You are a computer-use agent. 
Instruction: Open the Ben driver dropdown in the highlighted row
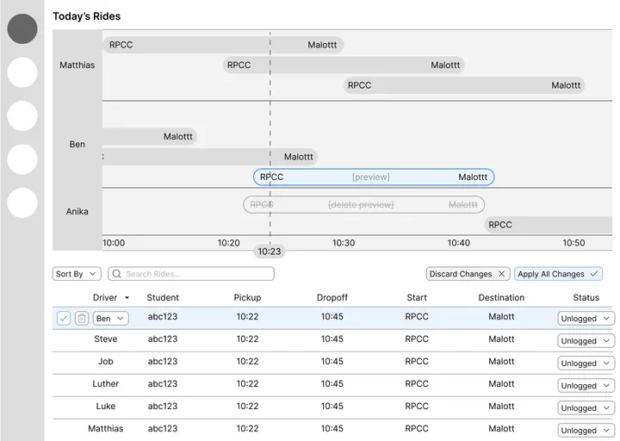111,319
